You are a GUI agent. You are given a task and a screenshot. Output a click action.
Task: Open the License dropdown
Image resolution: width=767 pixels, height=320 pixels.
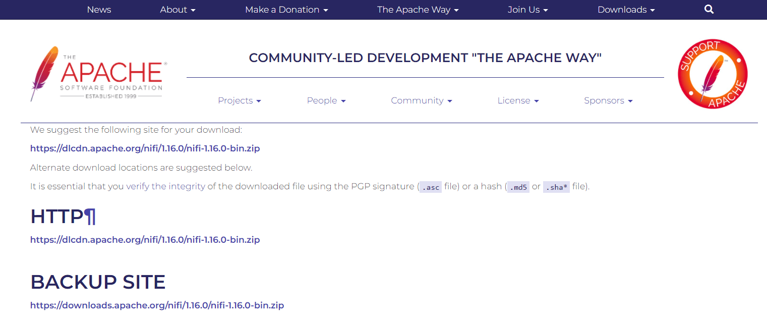point(518,100)
